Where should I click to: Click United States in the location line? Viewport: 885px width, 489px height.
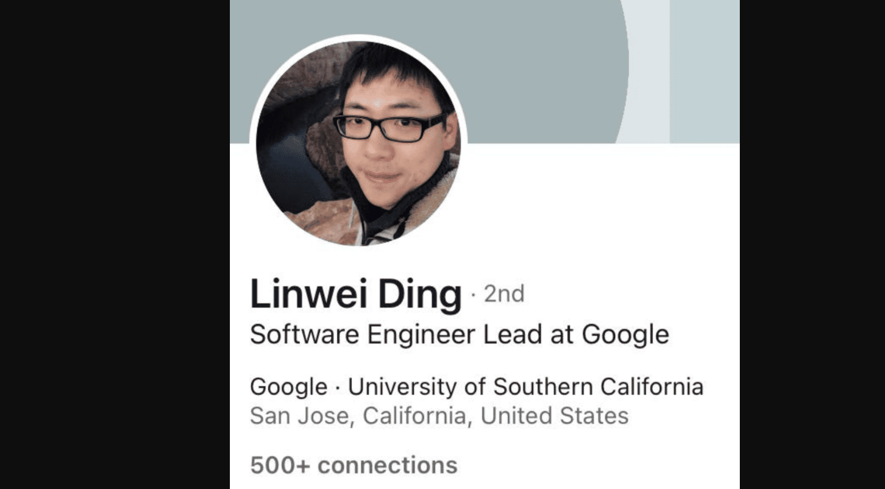point(555,416)
